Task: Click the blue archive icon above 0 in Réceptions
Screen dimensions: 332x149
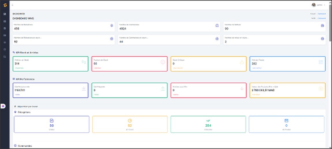Action: (x=286, y=121)
